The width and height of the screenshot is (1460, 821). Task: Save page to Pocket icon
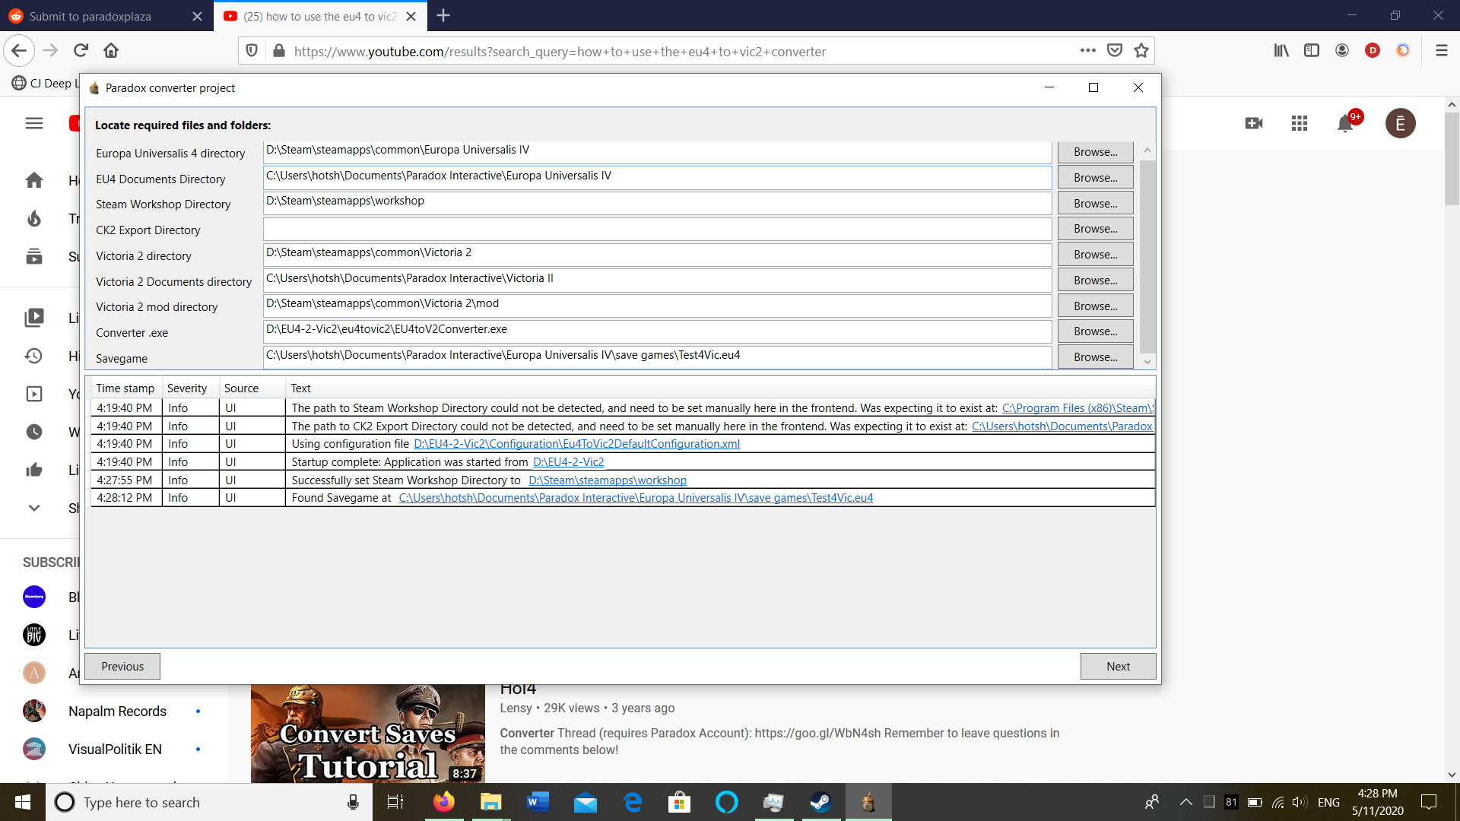(1115, 51)
